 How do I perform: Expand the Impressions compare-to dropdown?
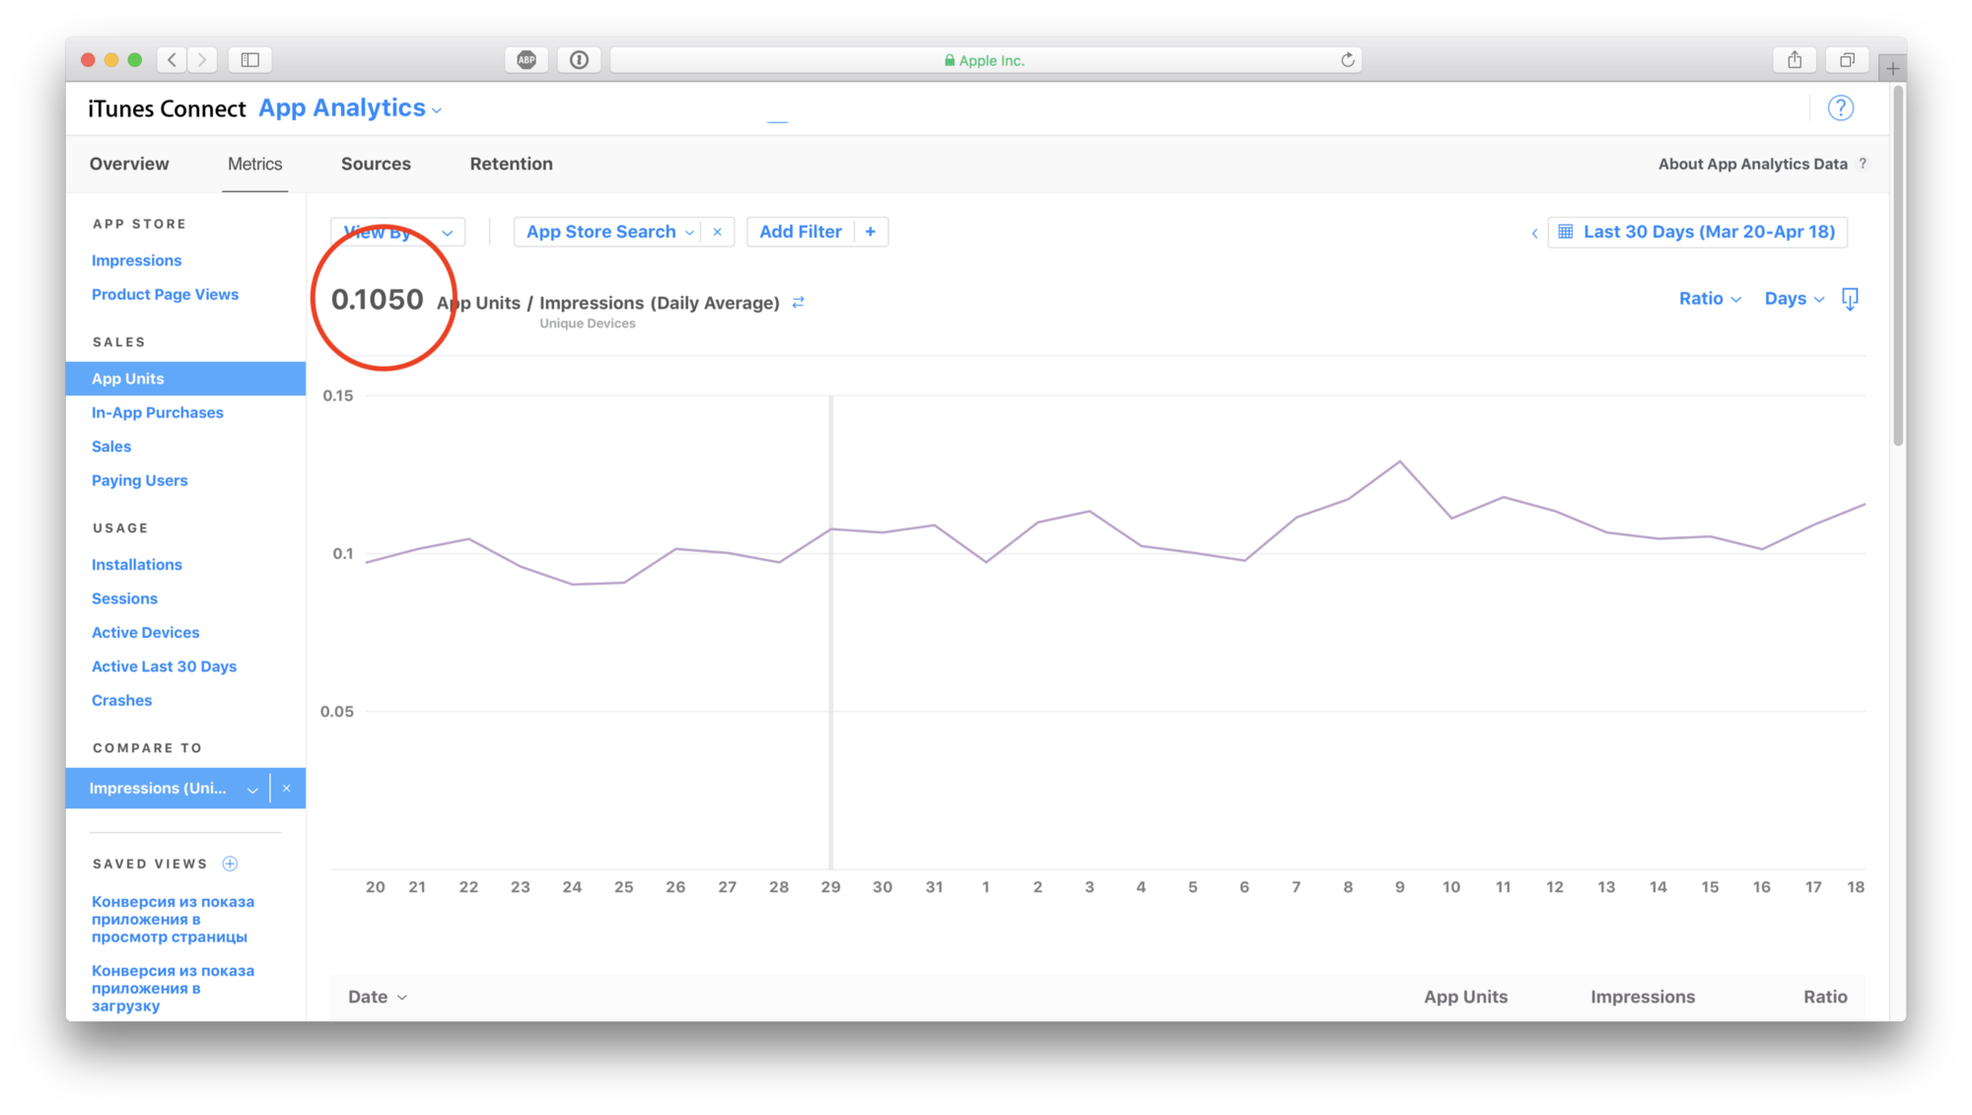click(x=252, y=789)
